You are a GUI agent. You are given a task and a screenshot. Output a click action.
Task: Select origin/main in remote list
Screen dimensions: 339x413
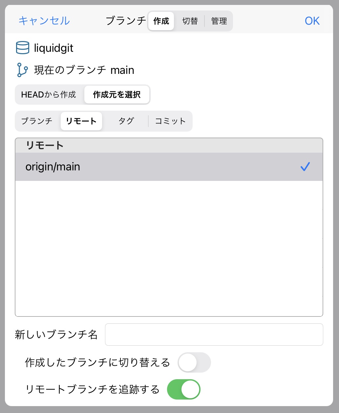pos(53,167)
